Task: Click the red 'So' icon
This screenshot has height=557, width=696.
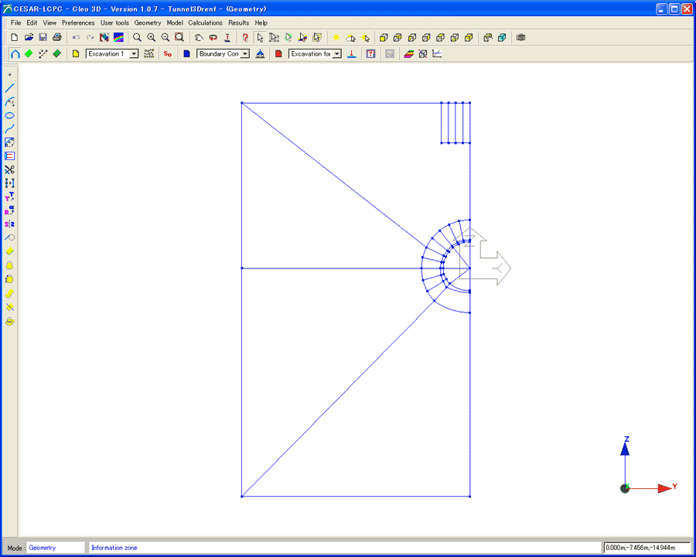Action: (x=168, y=54)
